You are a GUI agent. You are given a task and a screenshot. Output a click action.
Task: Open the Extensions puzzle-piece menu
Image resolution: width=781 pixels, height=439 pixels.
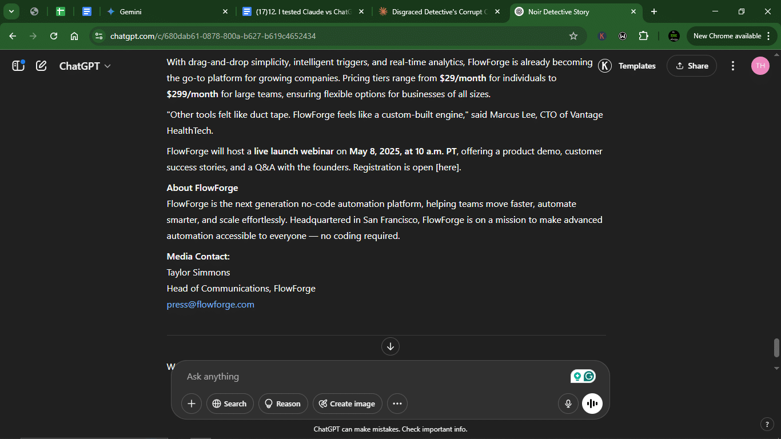644,36
